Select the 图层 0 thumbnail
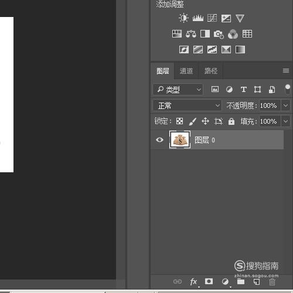Viewport: 293px width, 293px height. (x=180, y=139)
